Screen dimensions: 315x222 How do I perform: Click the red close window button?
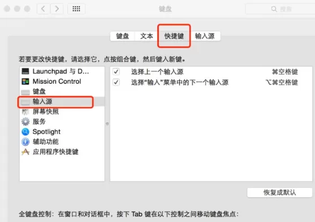click(x=7, y=8)
